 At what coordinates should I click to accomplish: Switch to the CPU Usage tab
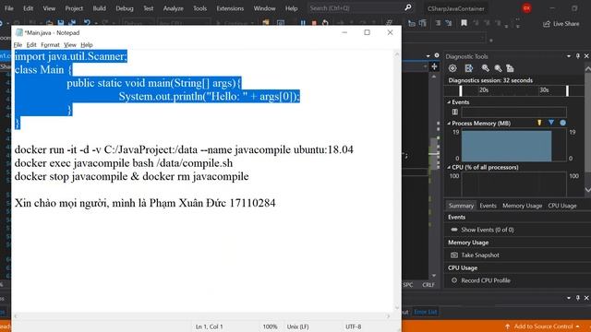[x=562, y=206]
